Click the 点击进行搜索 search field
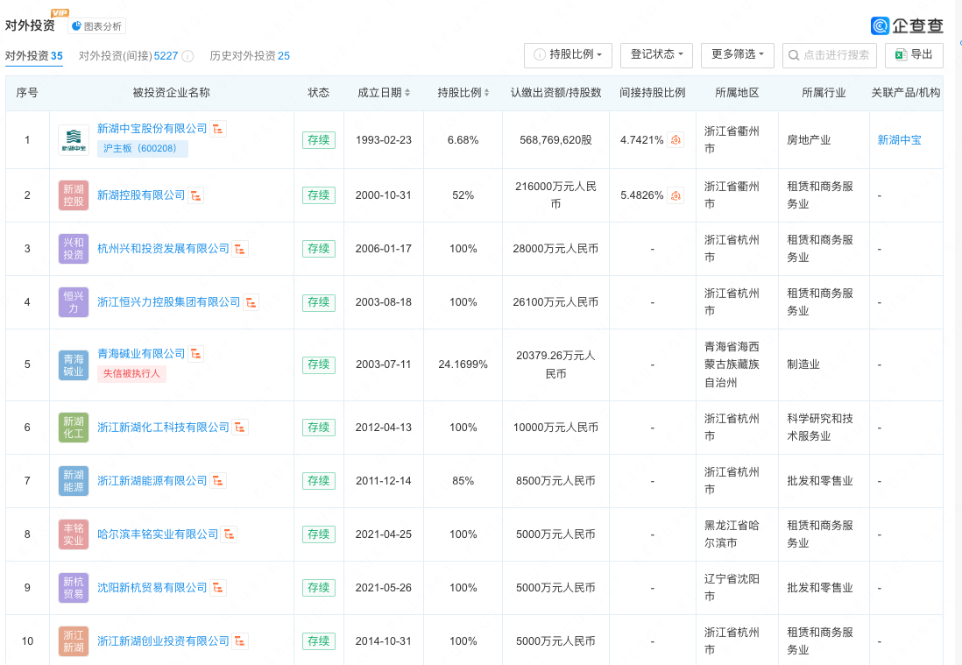This screenshot has height=665, width=962. [x=830, y=55]
